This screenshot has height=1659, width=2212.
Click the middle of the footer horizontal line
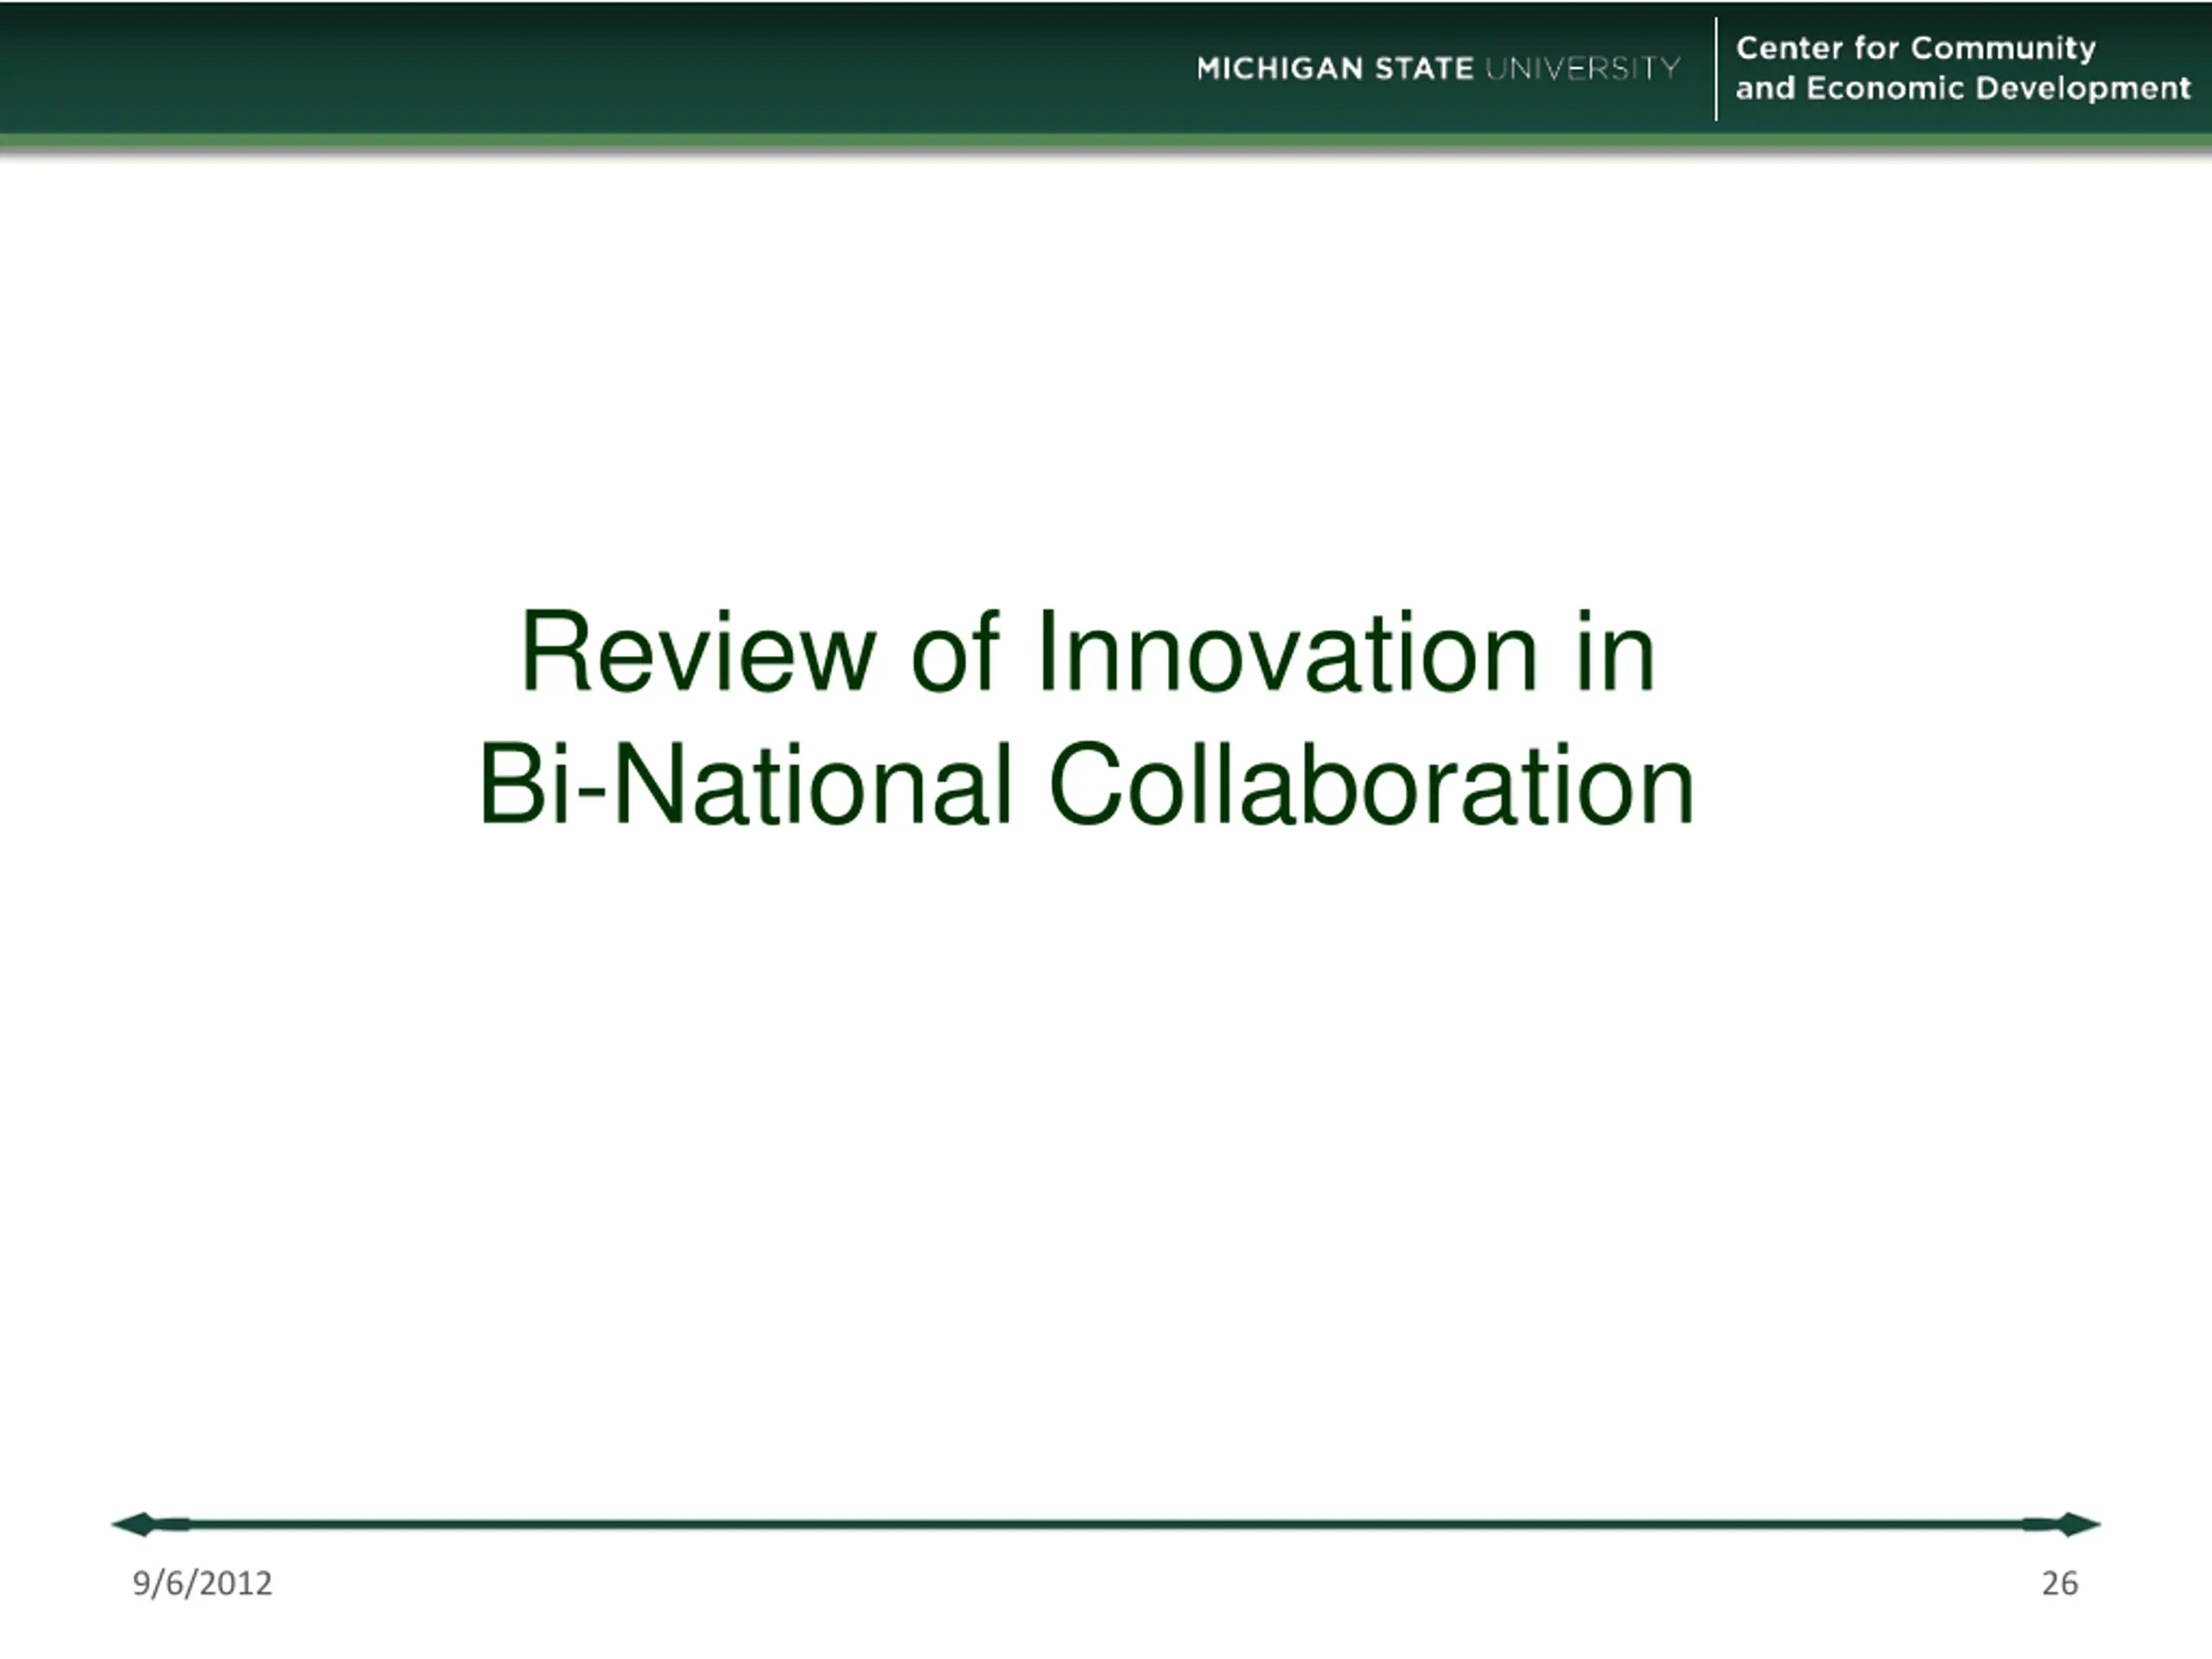[x=1106, y=1525]
